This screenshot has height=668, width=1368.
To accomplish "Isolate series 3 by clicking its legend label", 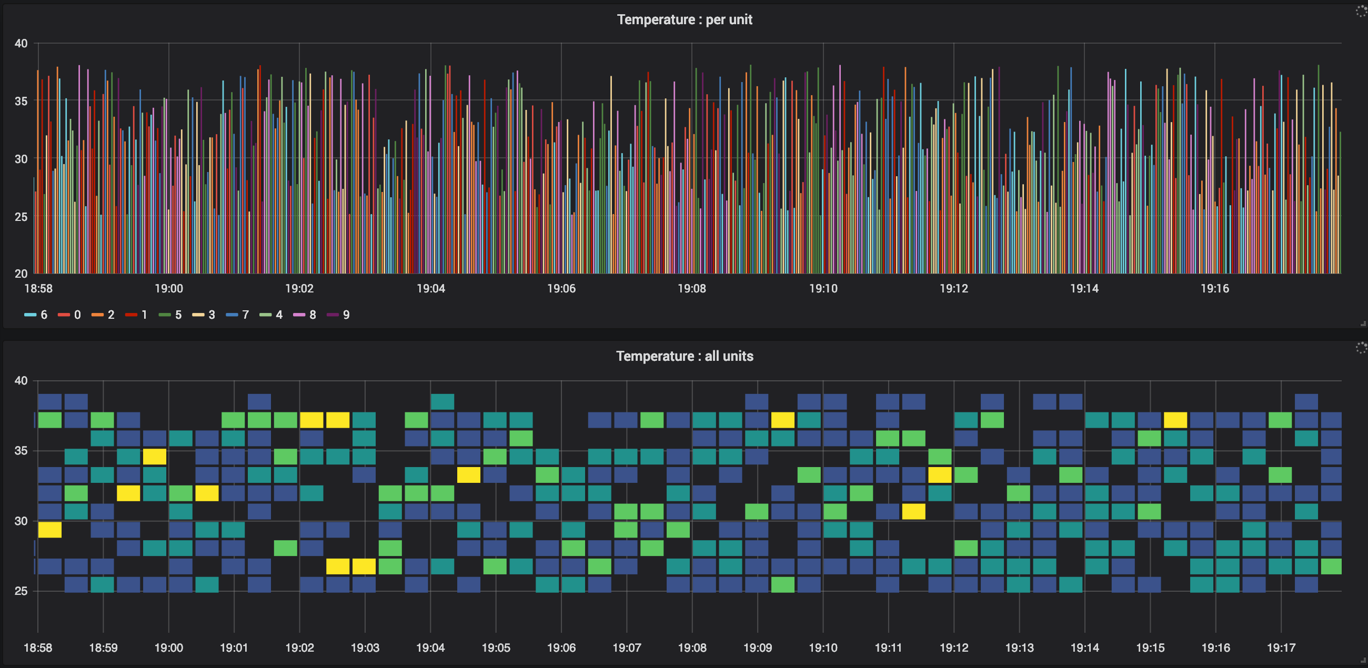I will (x=212, y=315).
